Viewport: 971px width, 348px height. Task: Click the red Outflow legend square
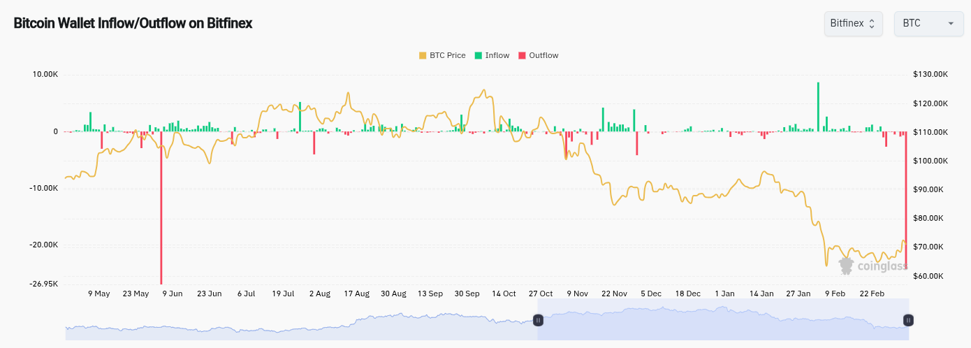click(x=522, y=55)
